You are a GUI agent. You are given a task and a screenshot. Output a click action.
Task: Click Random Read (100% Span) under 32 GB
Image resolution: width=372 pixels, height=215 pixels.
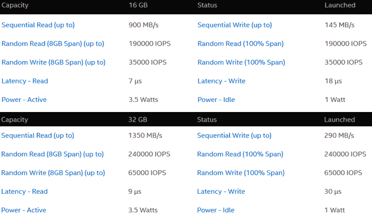point(240,154)
